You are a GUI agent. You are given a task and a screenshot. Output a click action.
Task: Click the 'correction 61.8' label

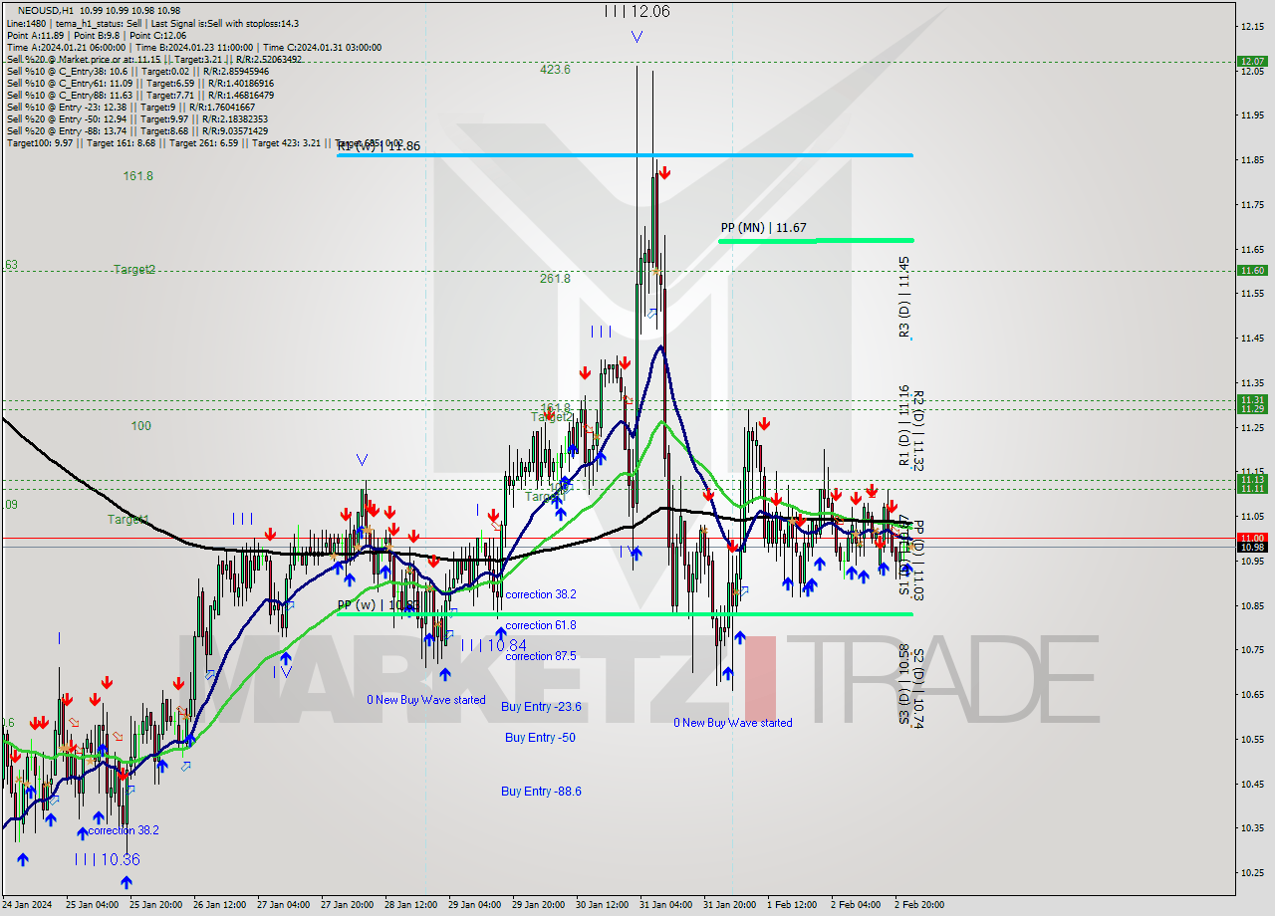tap(541, 625)
